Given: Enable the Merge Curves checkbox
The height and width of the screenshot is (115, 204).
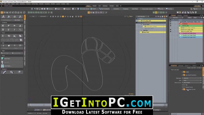Looking at the screenshot, I should pos(183,87).
